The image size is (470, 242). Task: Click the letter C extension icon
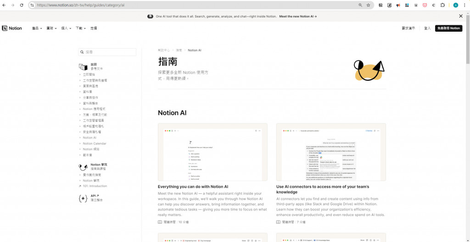pyautogui.click(x=433, y=5)
